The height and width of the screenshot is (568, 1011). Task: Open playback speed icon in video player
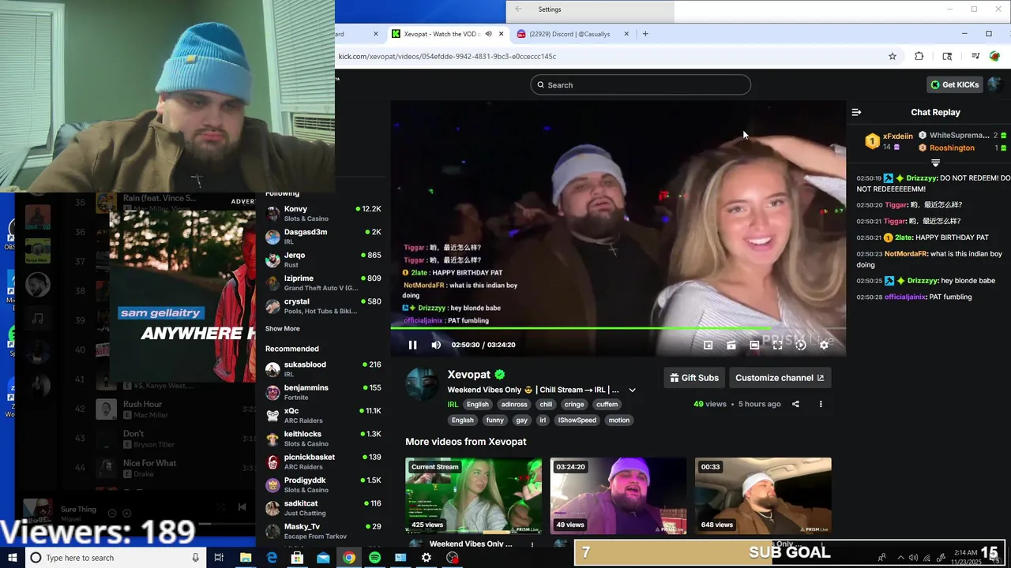tap(801, 345)
